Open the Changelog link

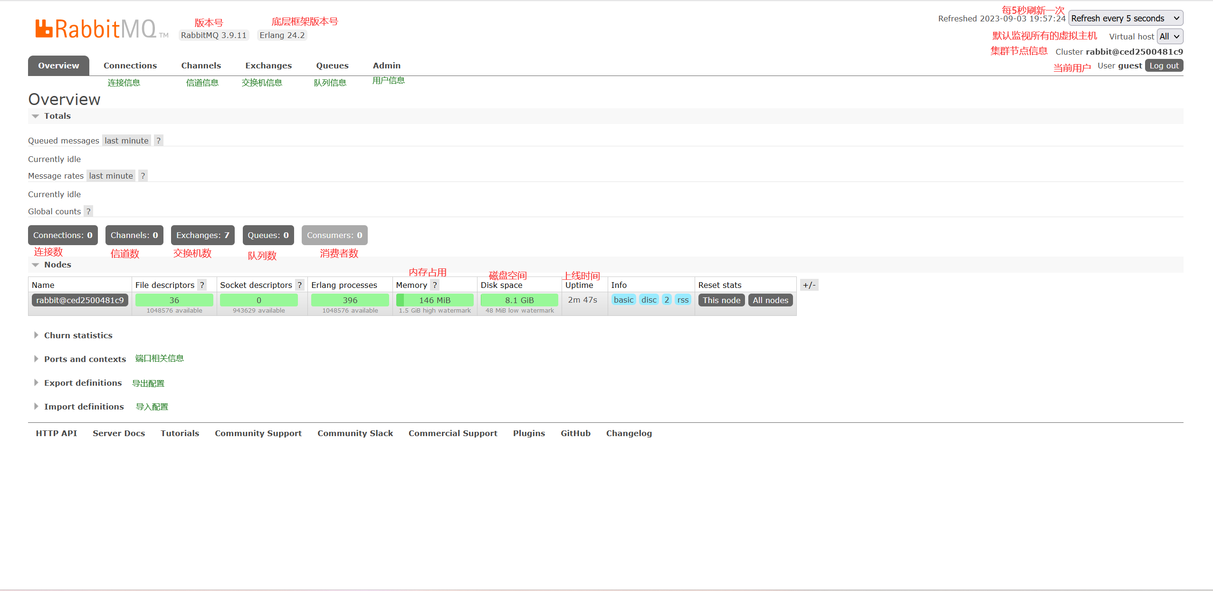pos(629,433)
